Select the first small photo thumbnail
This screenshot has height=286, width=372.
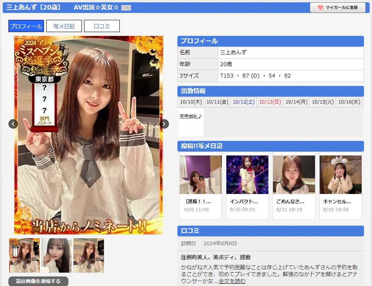coord(24,255)
